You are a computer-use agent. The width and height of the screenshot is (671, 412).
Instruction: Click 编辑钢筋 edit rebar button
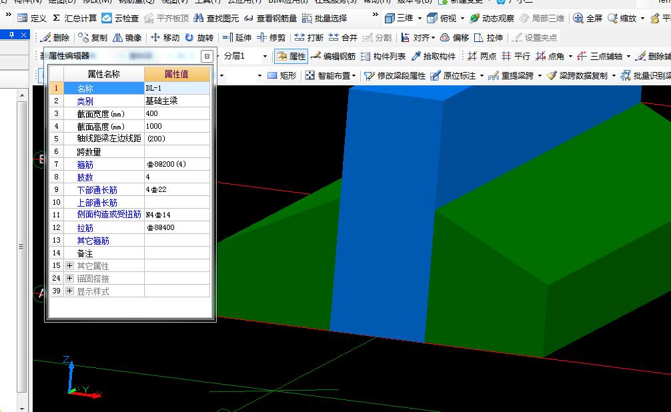333,56
